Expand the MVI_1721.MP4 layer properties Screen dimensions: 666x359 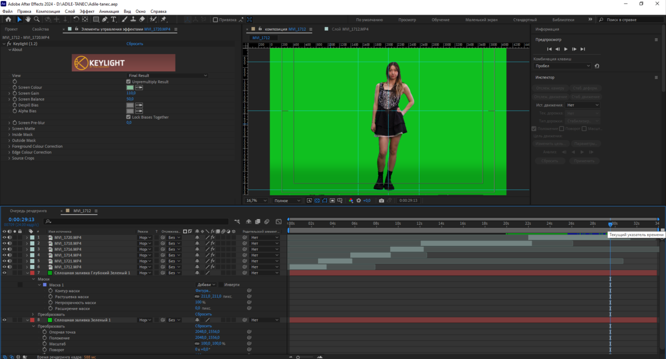(27, 261)
